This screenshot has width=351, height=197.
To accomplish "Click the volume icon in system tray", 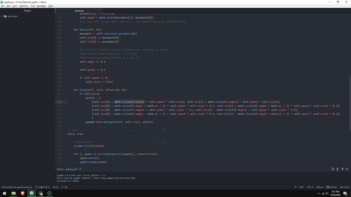I will point(327,193).
